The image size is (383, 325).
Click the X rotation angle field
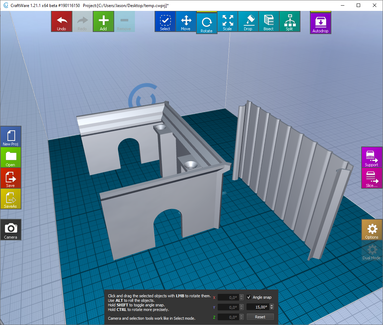pos(228,297)
